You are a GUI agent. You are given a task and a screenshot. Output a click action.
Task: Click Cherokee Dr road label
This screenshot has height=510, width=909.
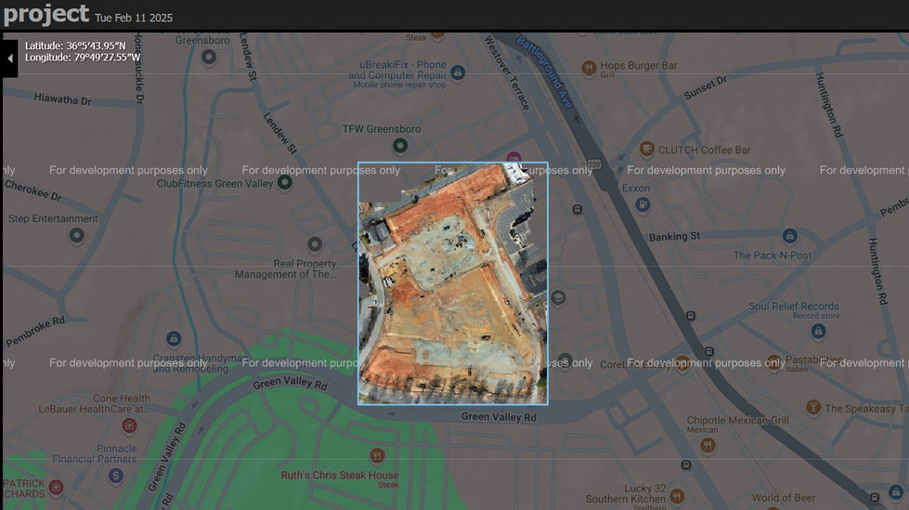tap(33, 190)
